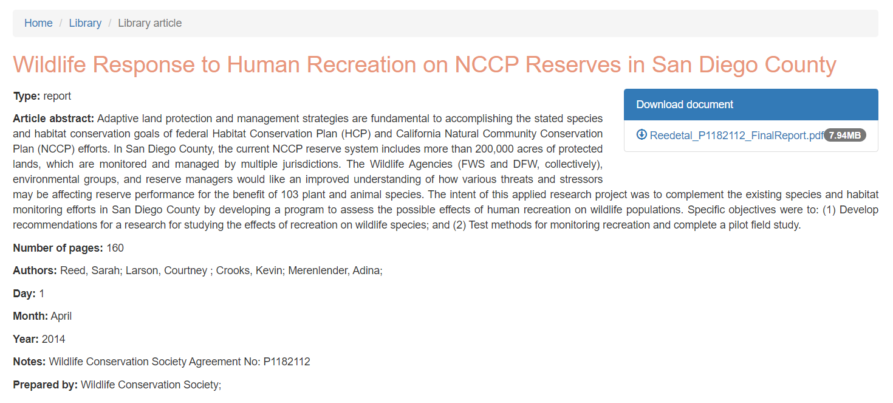Viewport: 893px width, 403px height.
Task: Click the Notes agreement number P1182112
Action: point(286,362)
